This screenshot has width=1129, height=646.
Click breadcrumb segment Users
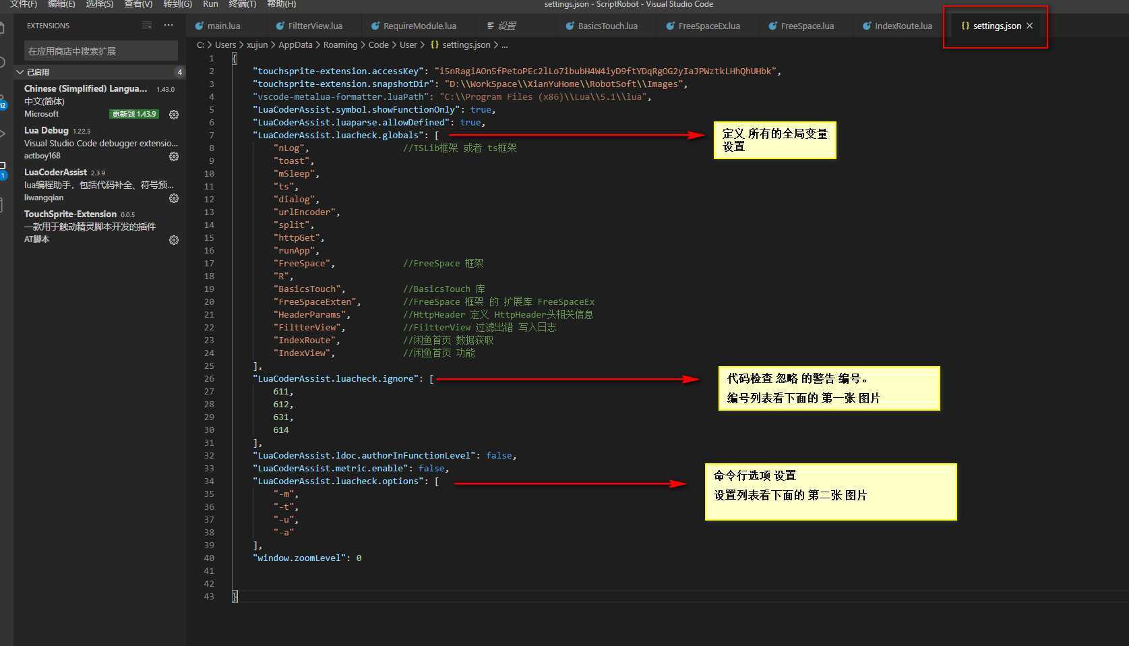coord(225,45)
